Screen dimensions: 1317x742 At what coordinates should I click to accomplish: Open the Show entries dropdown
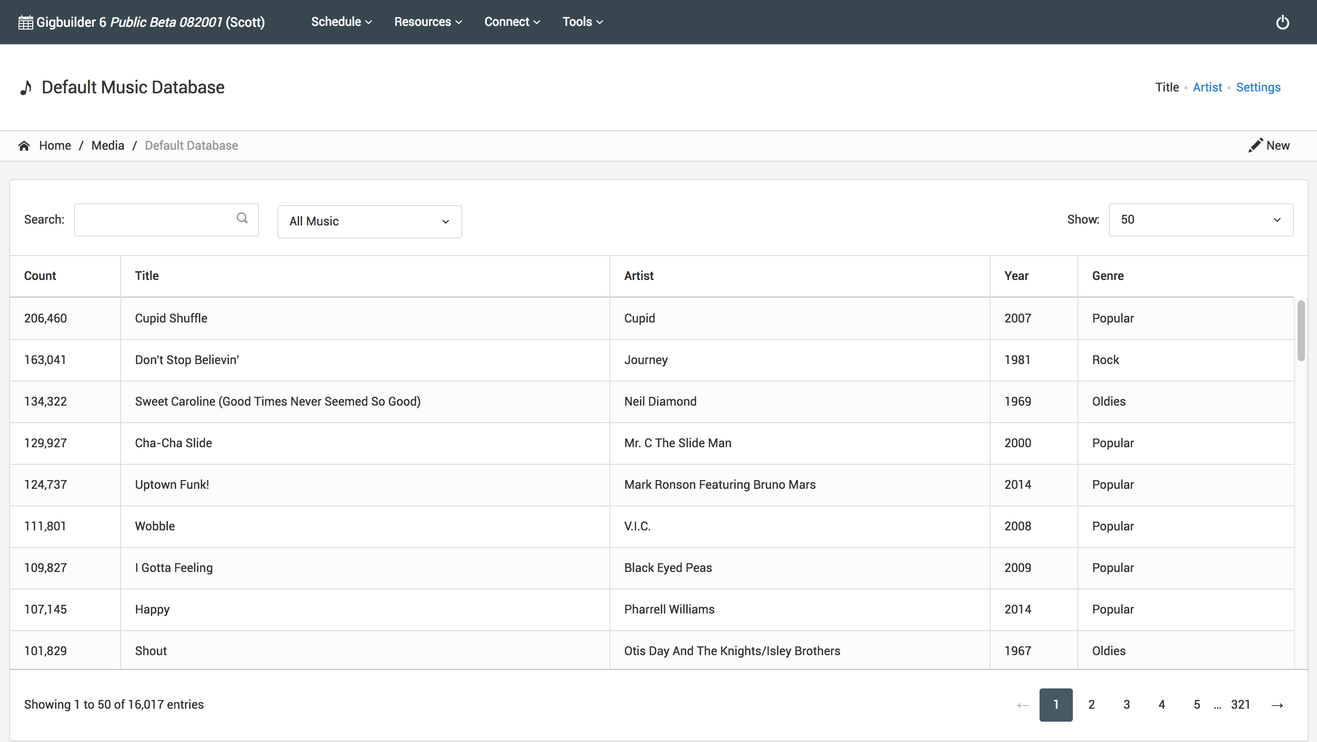pos(1200,219)
